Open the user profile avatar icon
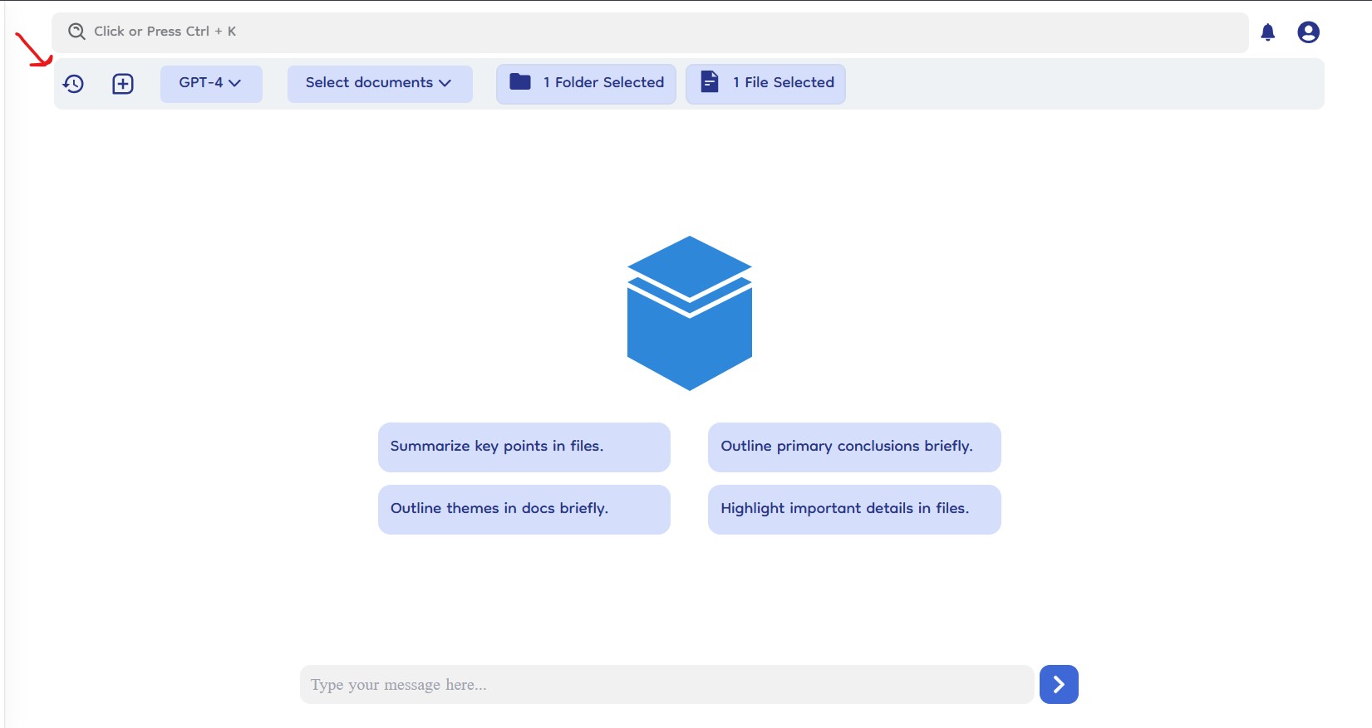The width and height of the screenshot is (1372, 728). [1308, 32]
